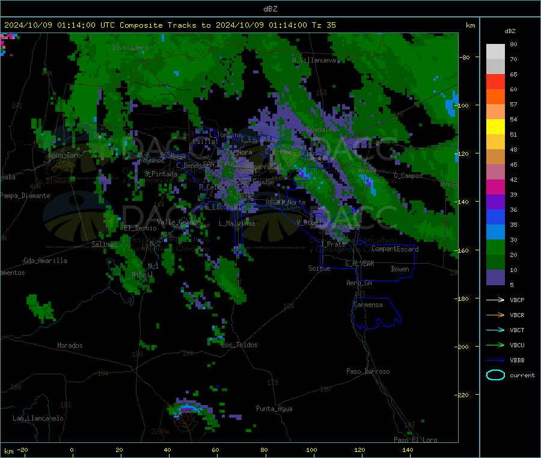The width and height of the screenshot is (541, 458).
Task: Click the G_ALVEAR map label
Action: coord(359,264)
